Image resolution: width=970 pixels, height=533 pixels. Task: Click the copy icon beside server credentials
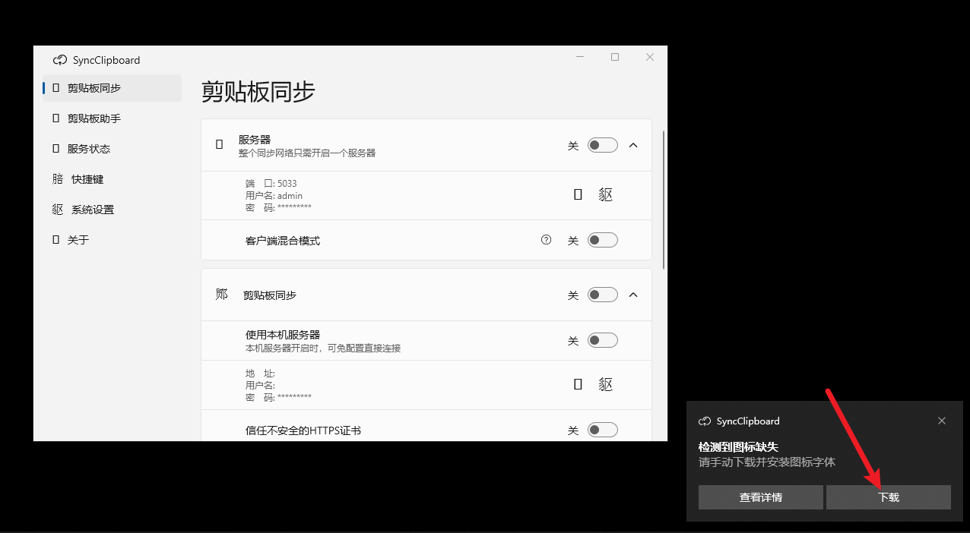click(577, 194)
